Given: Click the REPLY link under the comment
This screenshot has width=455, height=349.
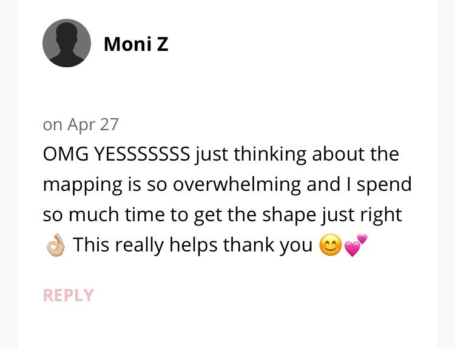Looking at the screenshot, I should pyautogui.click(x=68, y=295).
